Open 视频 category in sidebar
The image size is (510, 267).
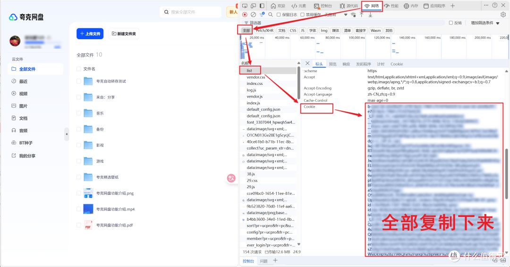point(20,93)
